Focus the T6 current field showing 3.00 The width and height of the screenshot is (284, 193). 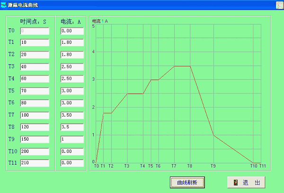(x=72, y=103)
